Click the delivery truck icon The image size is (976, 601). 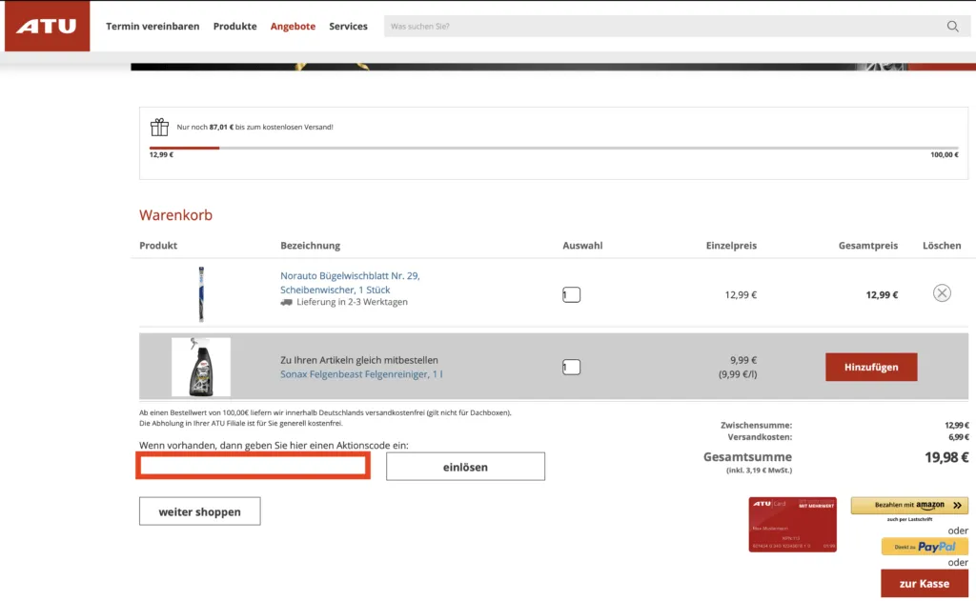point(286,302)
